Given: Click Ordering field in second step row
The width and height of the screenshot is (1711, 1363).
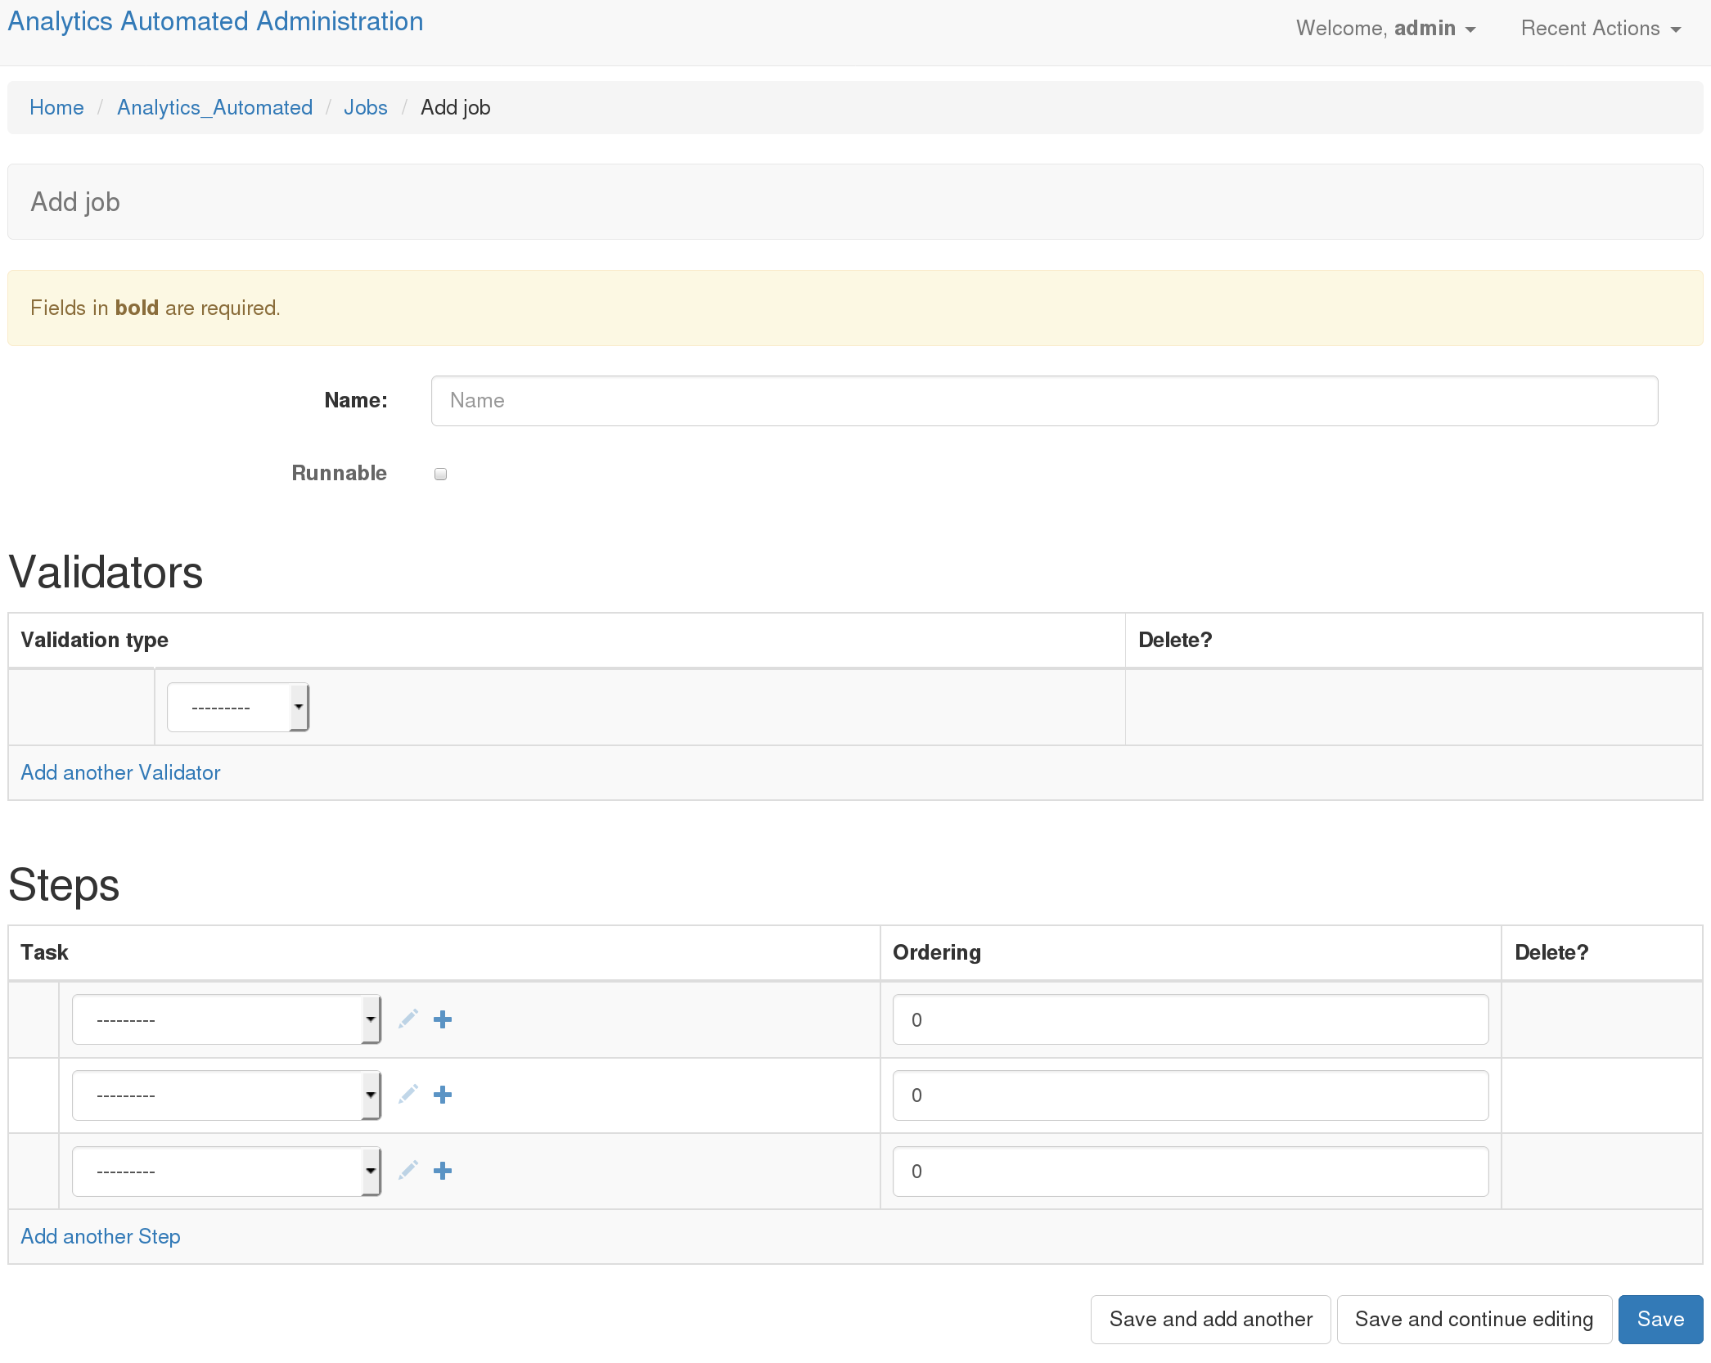Looking at the screenshot, I should click(x=1190, y=1095).
